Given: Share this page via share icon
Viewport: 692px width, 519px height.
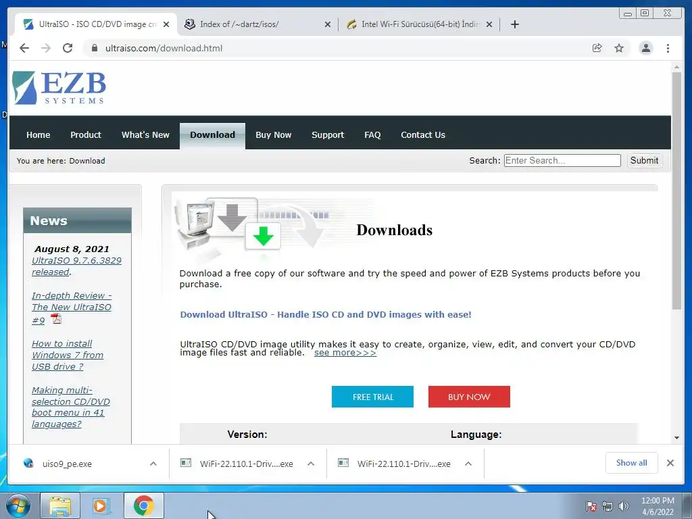Looking at the screenshot, I should click(x=597, y=48).
